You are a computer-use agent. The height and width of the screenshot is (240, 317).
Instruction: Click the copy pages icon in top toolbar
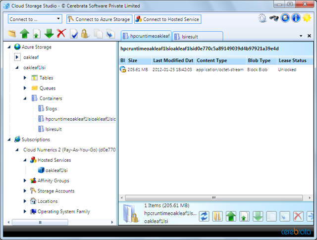(98, 34)
